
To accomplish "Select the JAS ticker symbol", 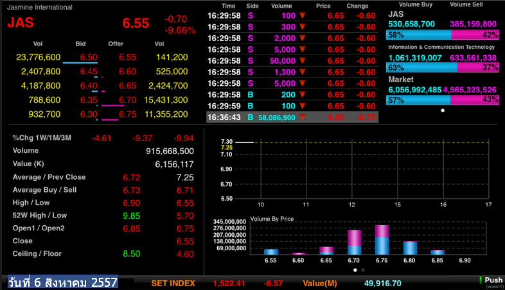I will [21, 22].
